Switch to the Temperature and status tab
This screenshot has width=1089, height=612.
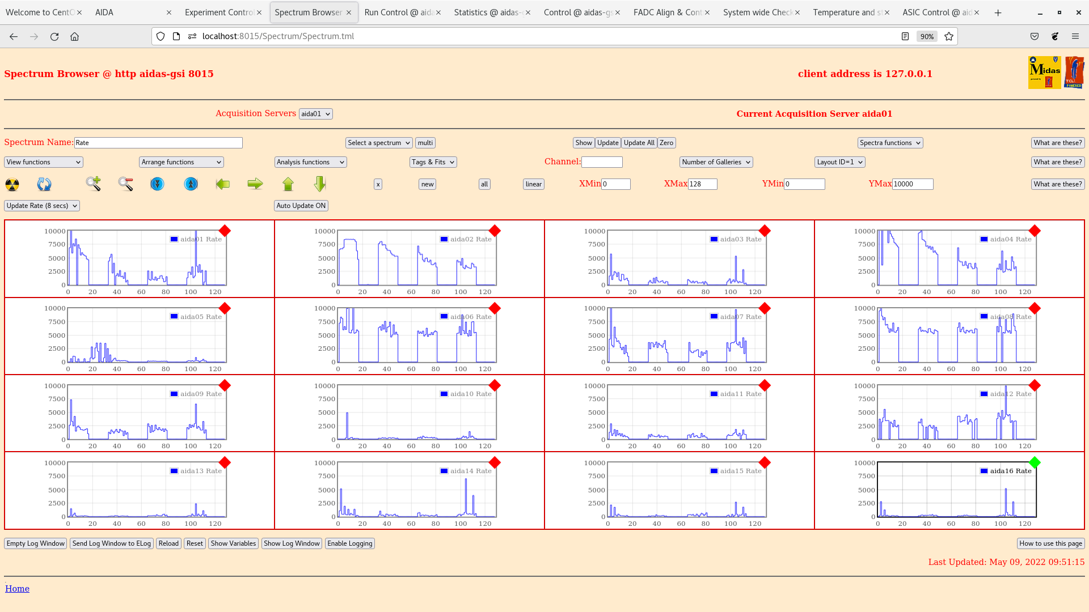[x=846, y=12]
